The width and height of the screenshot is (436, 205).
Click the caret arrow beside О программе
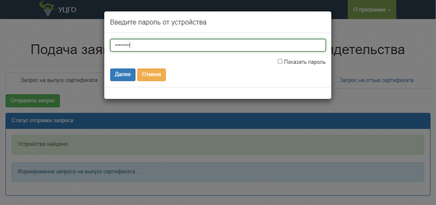pos(390,10)
